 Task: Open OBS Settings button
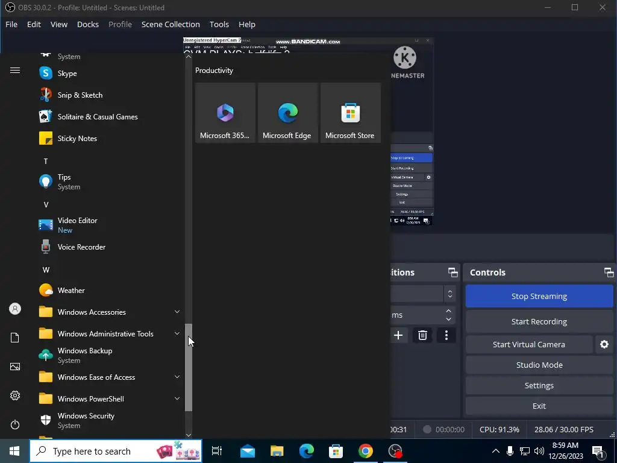coord(539,385)
